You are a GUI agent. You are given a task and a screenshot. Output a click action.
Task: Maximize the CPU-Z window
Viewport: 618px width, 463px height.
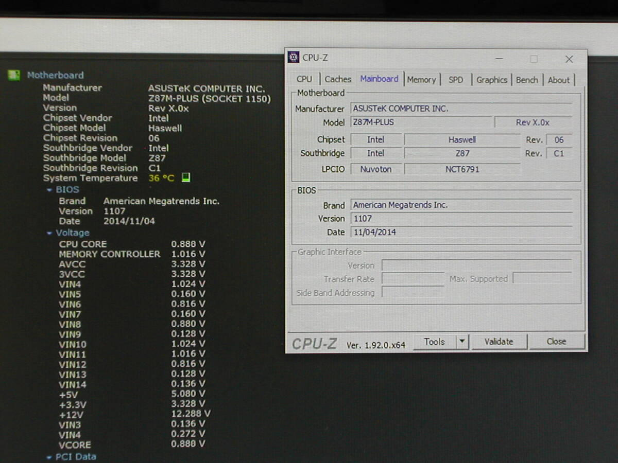[534, 59]
